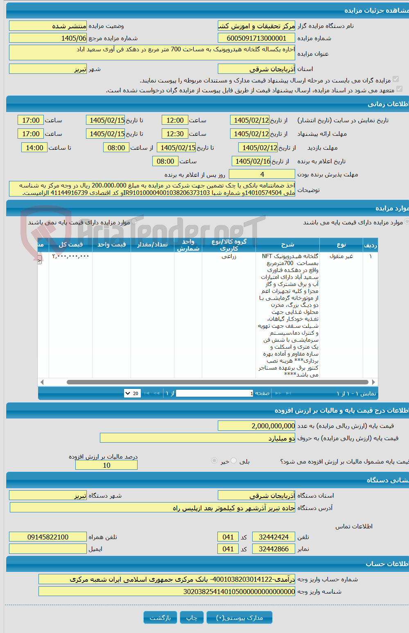Select 'بلی' radio for value added tax

[x=233, y=461]
